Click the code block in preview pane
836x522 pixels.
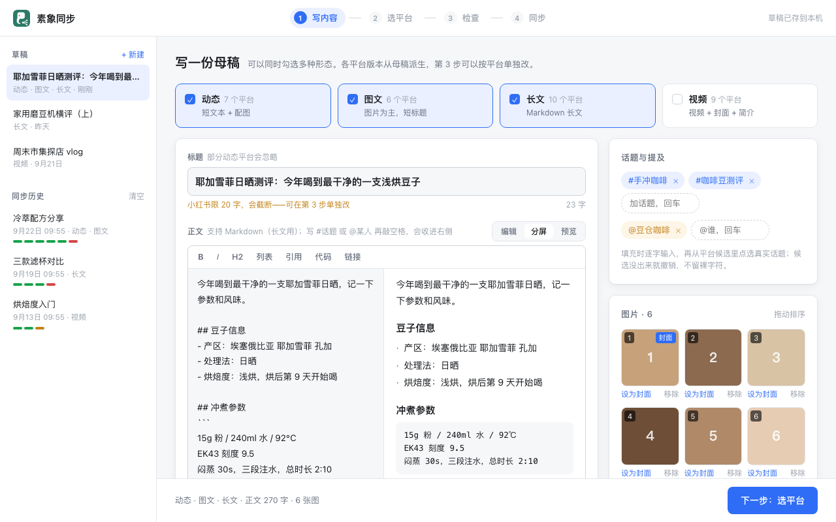pyautogui.click(x=485, y=448)
